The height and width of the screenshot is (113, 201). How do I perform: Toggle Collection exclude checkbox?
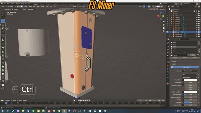tap(195, 11)
